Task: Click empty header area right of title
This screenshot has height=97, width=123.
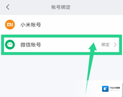Action: point(96,7)
